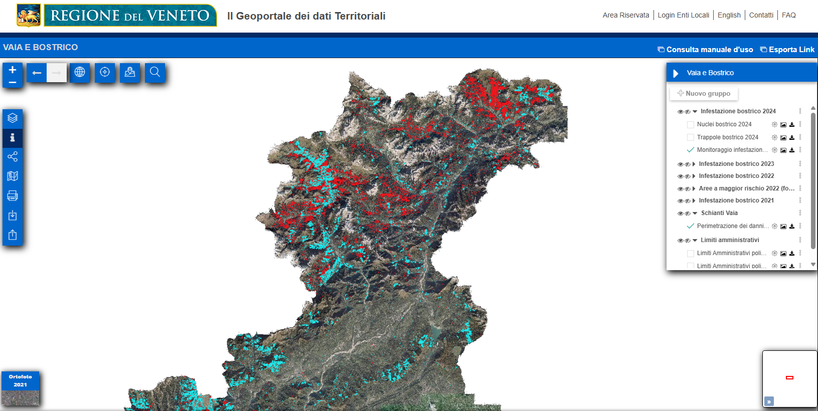Click the layer panel scroll-up arrow
This screenshot has height=411, width=818.
click(813, 108)
